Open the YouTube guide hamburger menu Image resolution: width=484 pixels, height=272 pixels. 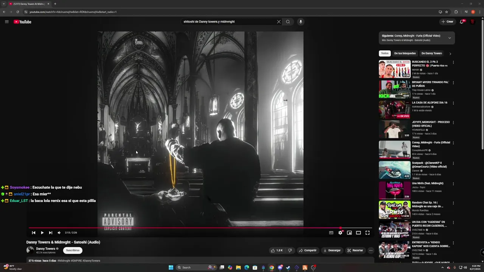[7, 22]
